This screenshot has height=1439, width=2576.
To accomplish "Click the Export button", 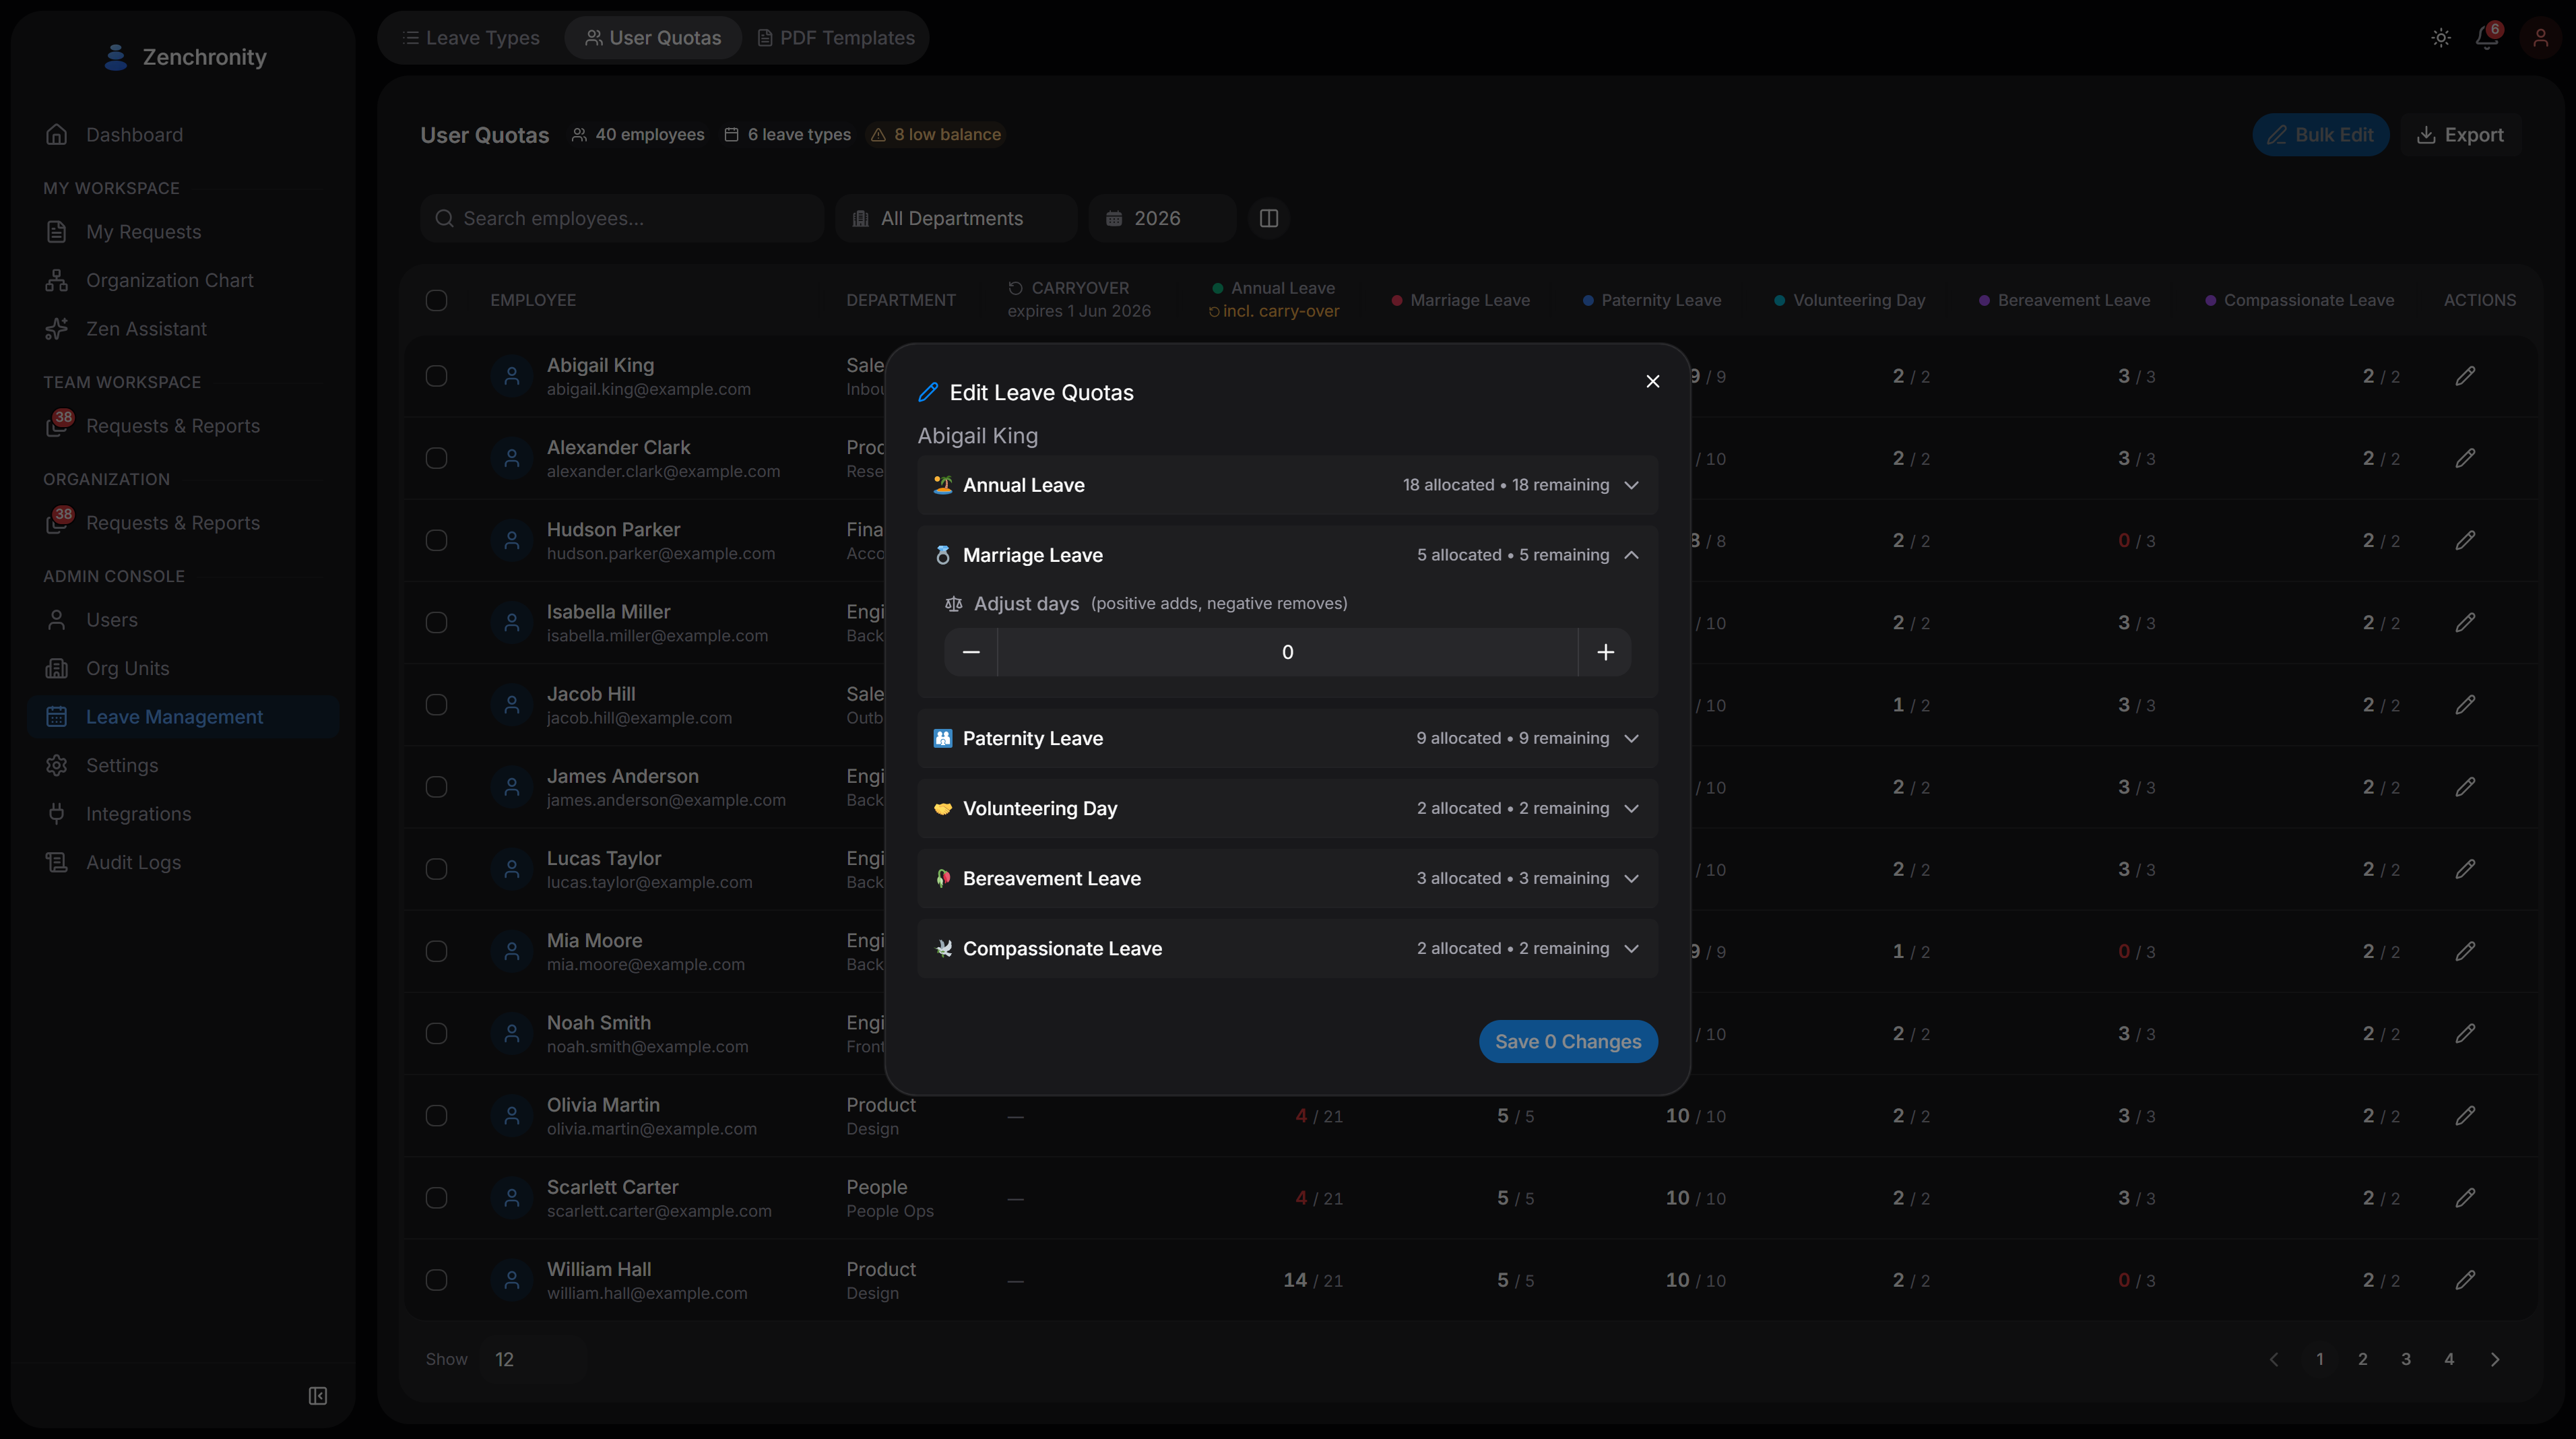I will tap(2460, 135).
